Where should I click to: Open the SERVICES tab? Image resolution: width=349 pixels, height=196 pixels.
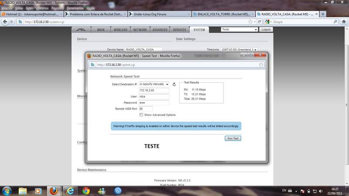pyautogui.click(x=179, y=30)
